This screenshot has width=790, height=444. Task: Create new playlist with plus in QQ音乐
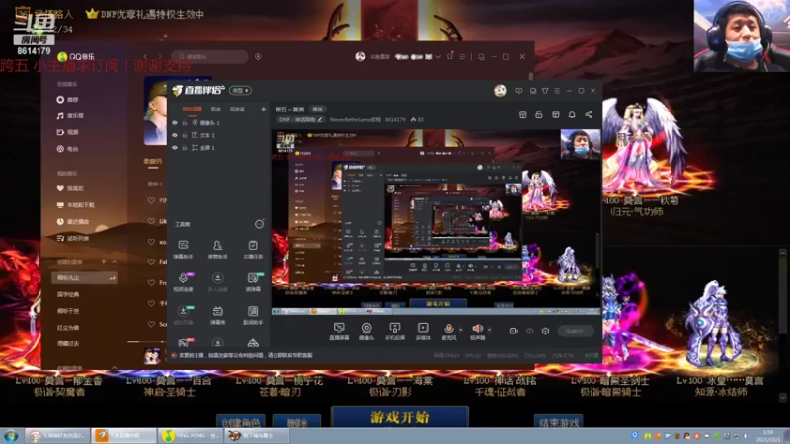click(x=104, y=262)
